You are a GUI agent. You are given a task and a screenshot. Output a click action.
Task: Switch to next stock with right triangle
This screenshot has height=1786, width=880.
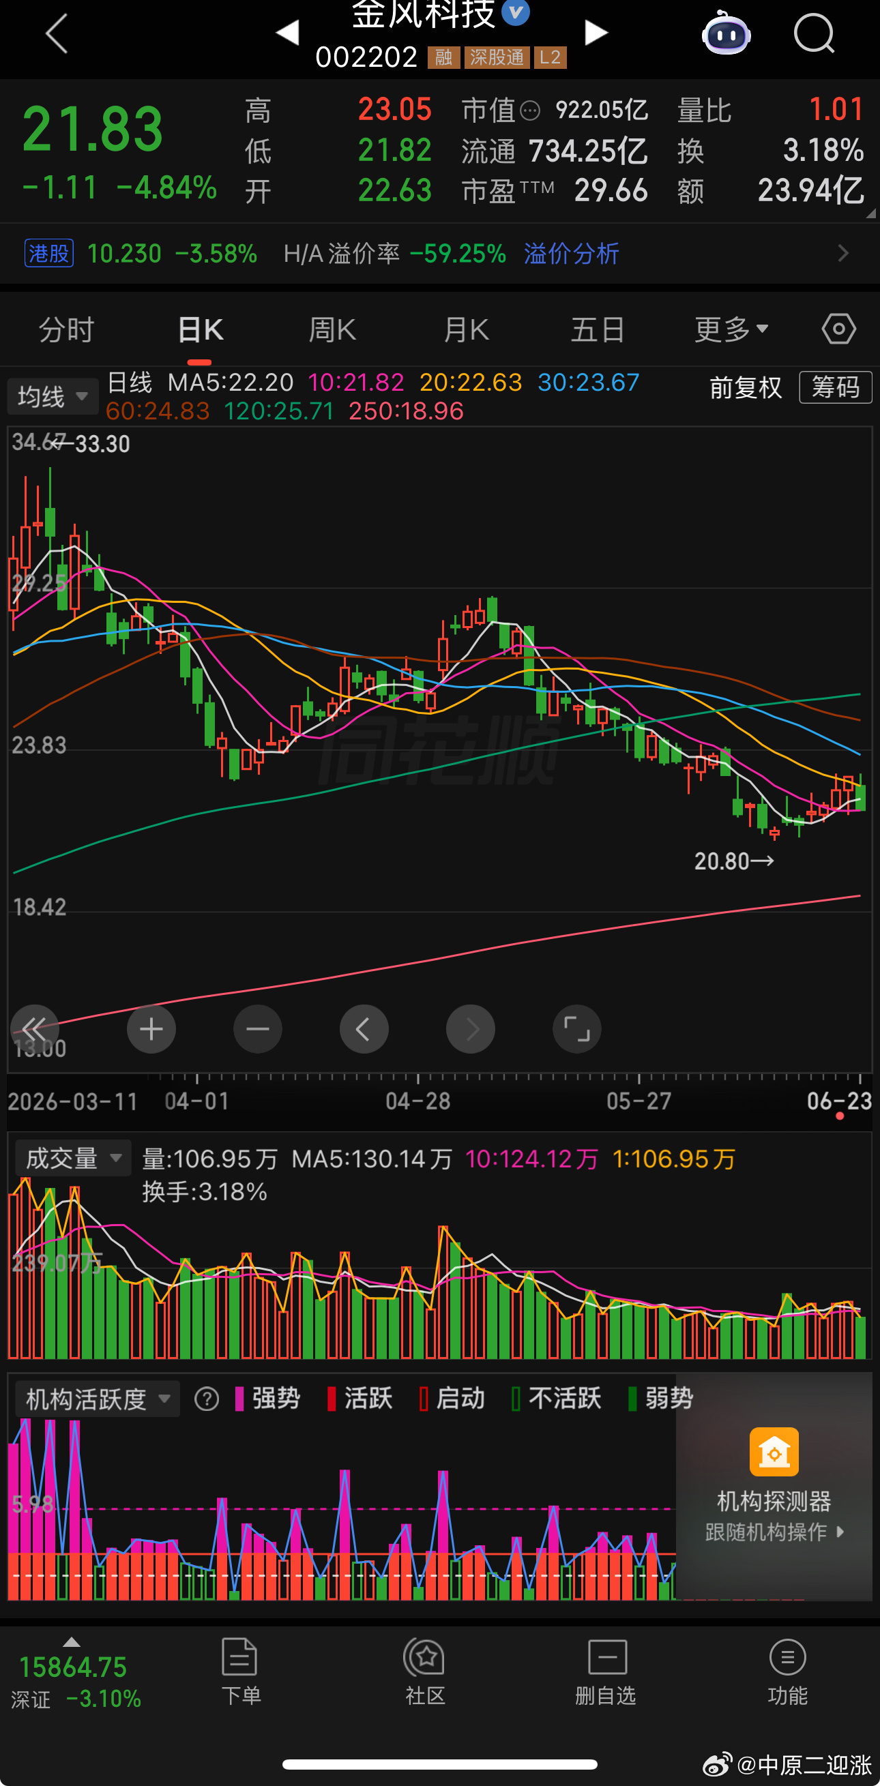[596, 33]
